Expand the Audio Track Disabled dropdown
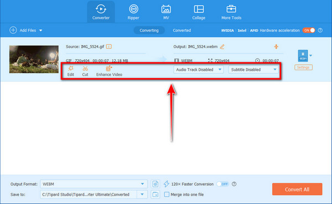The width and height of the screenshot is (332, 204). pyautogui.click(x=199, y=70)
